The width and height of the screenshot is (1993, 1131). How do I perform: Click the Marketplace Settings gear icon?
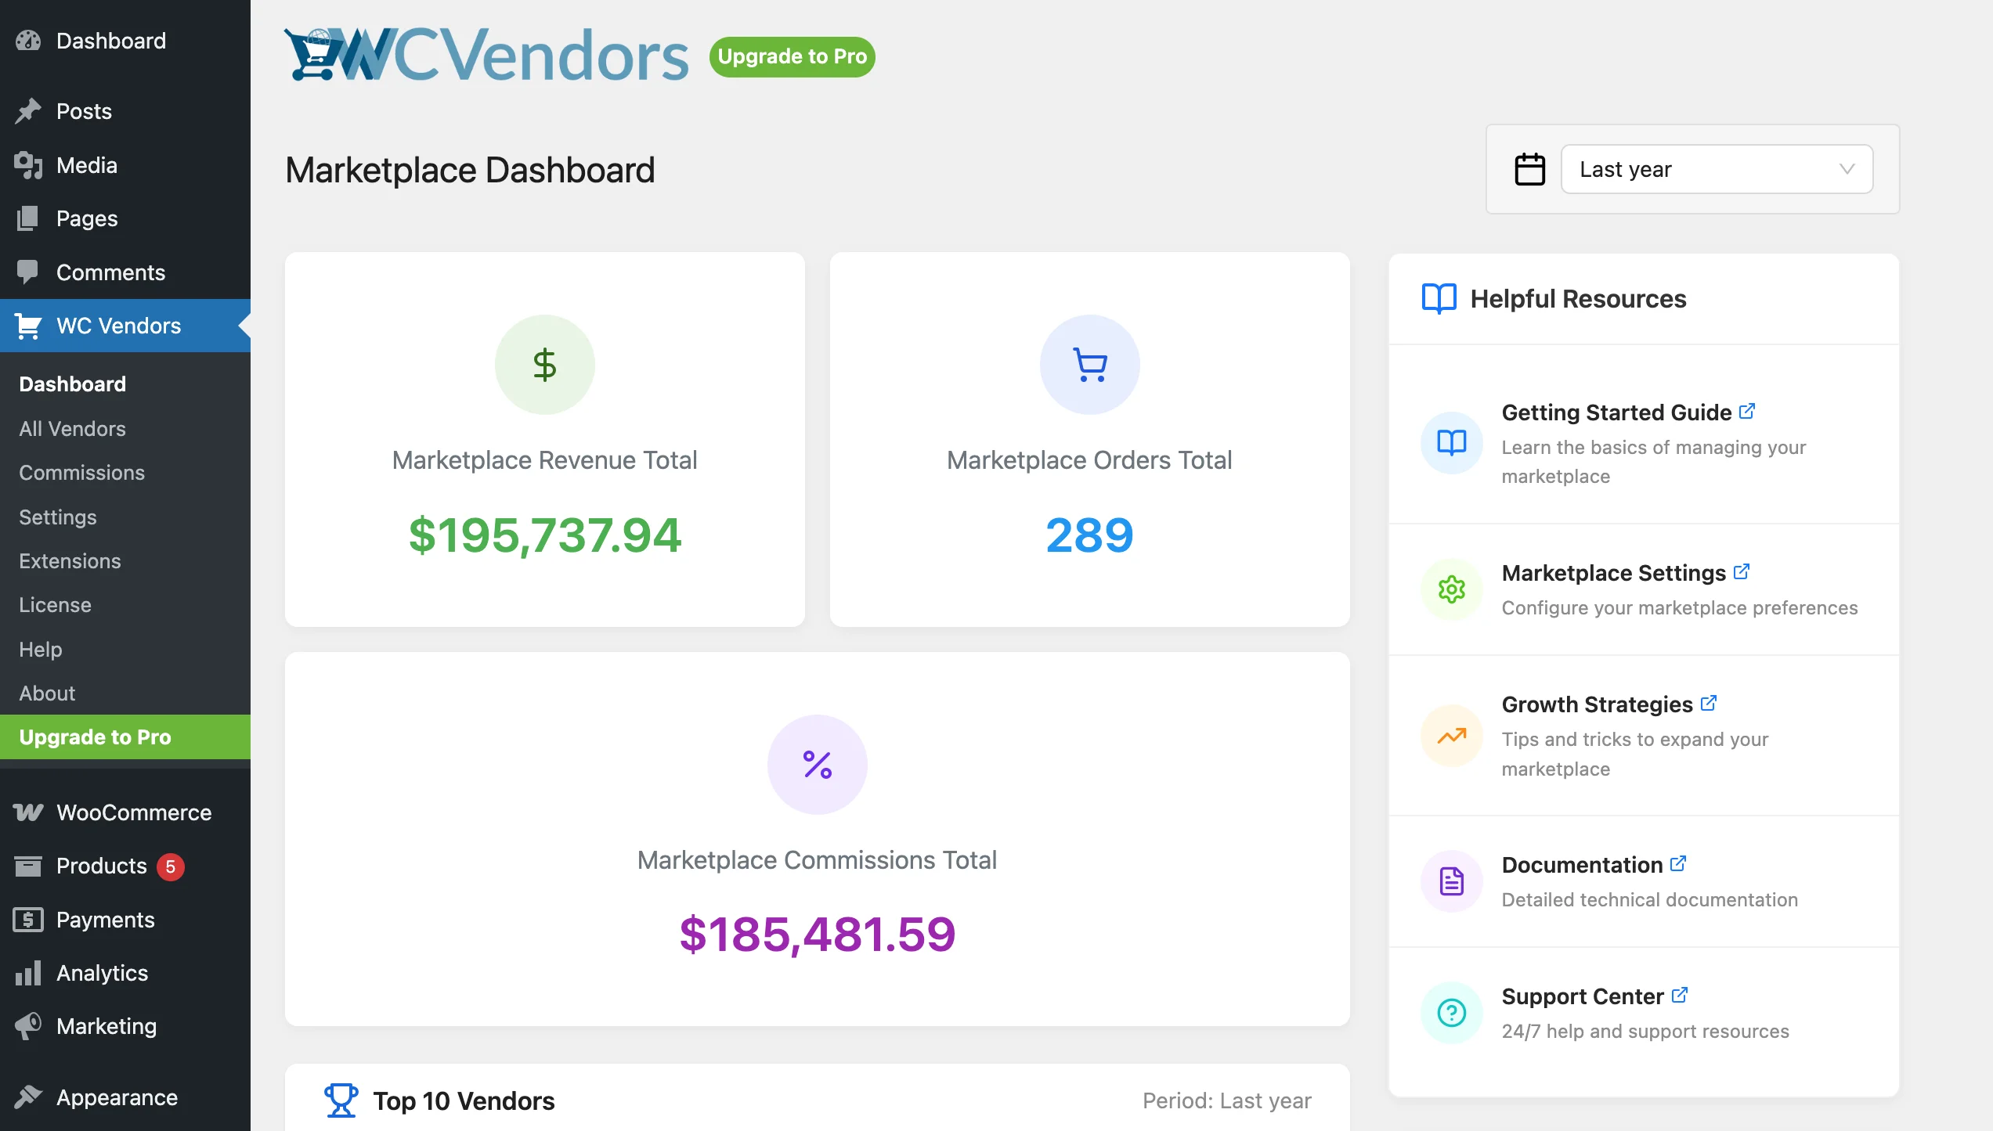[x=1451, y=589]
